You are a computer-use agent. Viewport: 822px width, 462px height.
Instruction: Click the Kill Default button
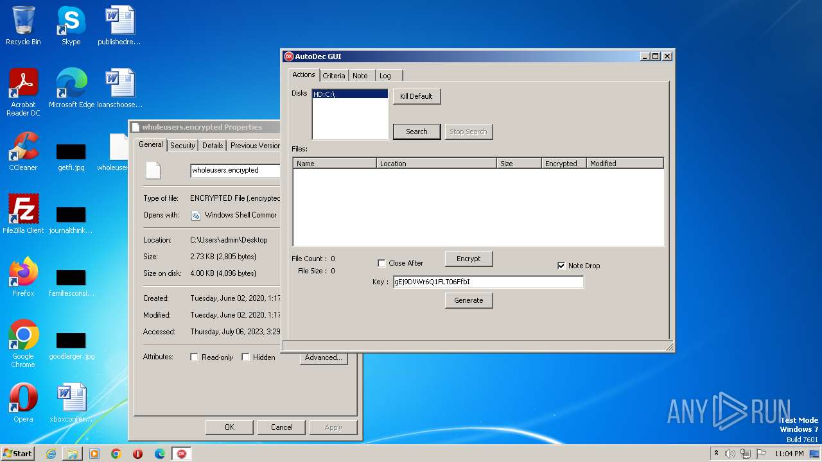pos(417,96)
